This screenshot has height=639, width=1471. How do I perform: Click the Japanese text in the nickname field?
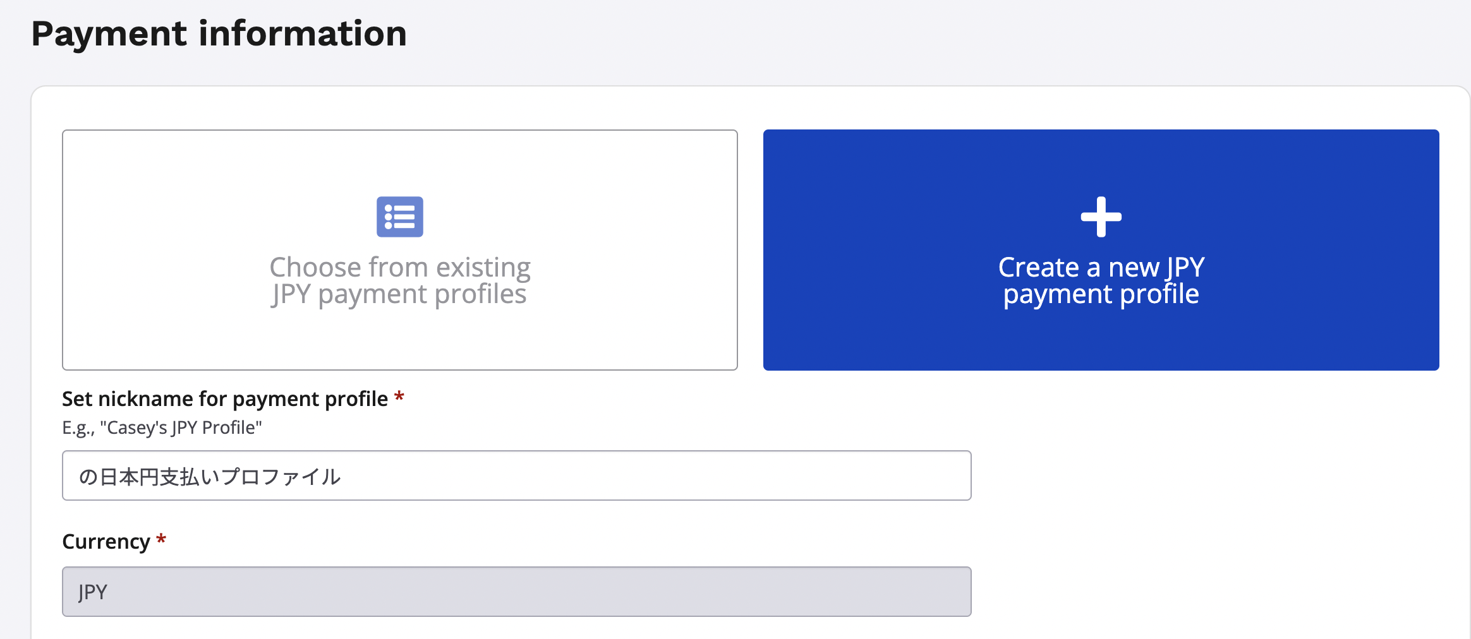210,477
